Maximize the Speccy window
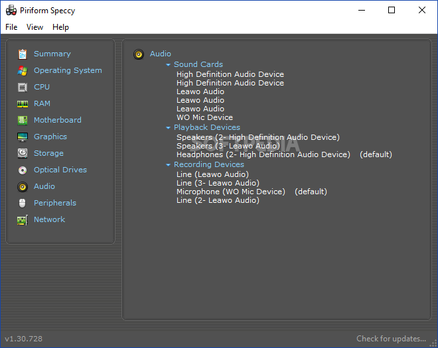Screen dimensions: 438x348 click(x=392, y=11)
